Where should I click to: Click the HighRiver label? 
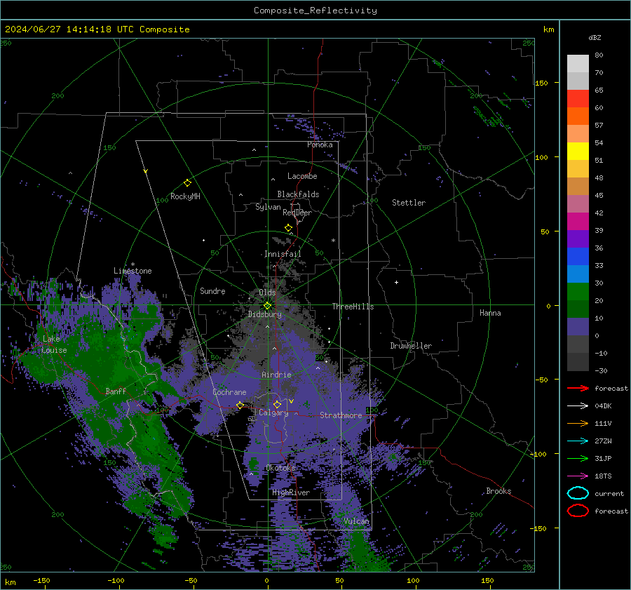pyautogui.click(x=291, y=492)
